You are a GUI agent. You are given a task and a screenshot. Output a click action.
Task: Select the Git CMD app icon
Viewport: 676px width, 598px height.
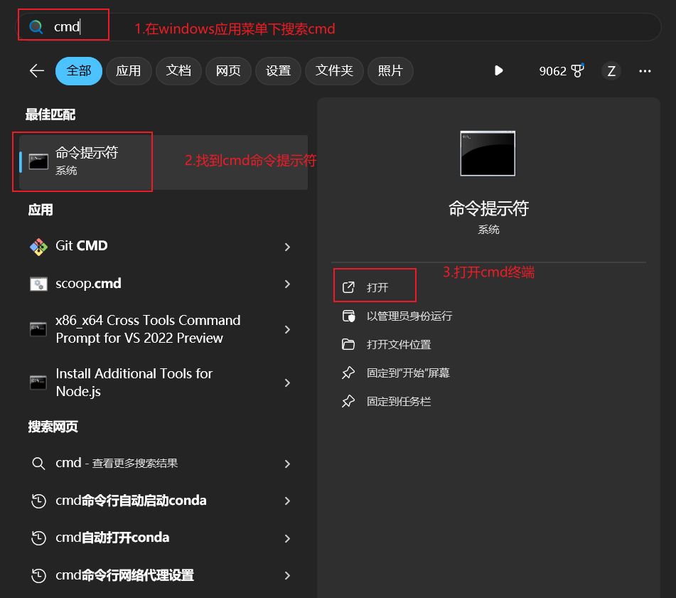pos(41,245)
